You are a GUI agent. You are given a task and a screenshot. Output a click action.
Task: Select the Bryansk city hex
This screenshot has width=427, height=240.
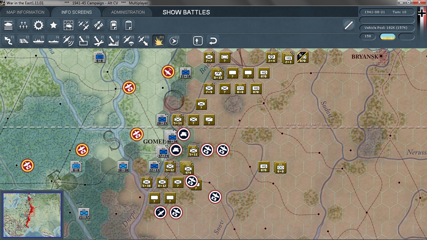click(x=381, y=56)
